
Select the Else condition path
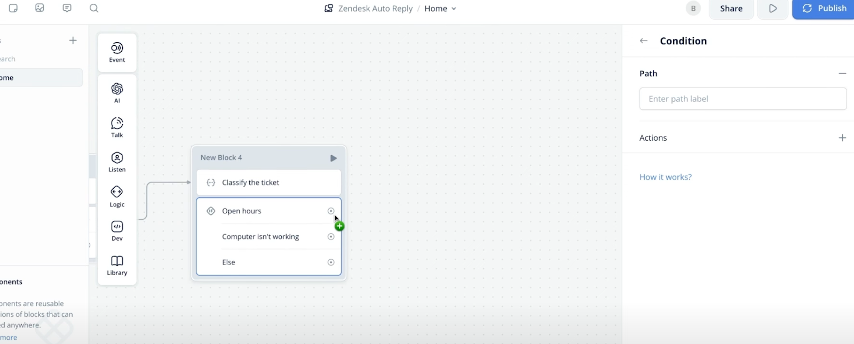[268, 262]
